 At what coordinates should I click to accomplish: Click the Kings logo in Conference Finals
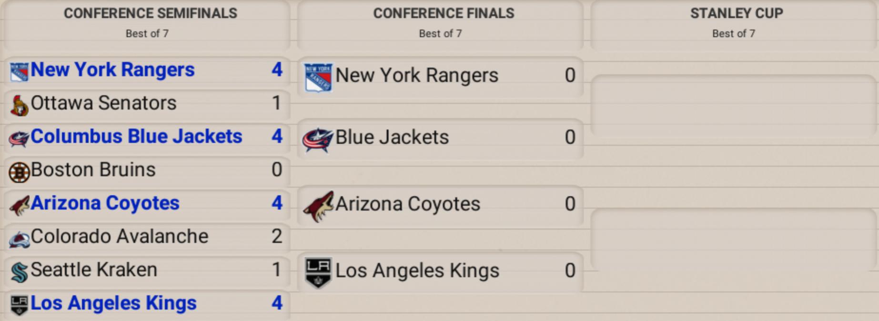pyautogui.click(x=318, y=272)
